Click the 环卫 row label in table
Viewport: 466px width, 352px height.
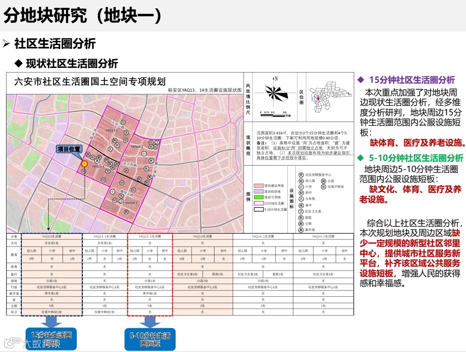pyautogui.click(x=14, y=312)
